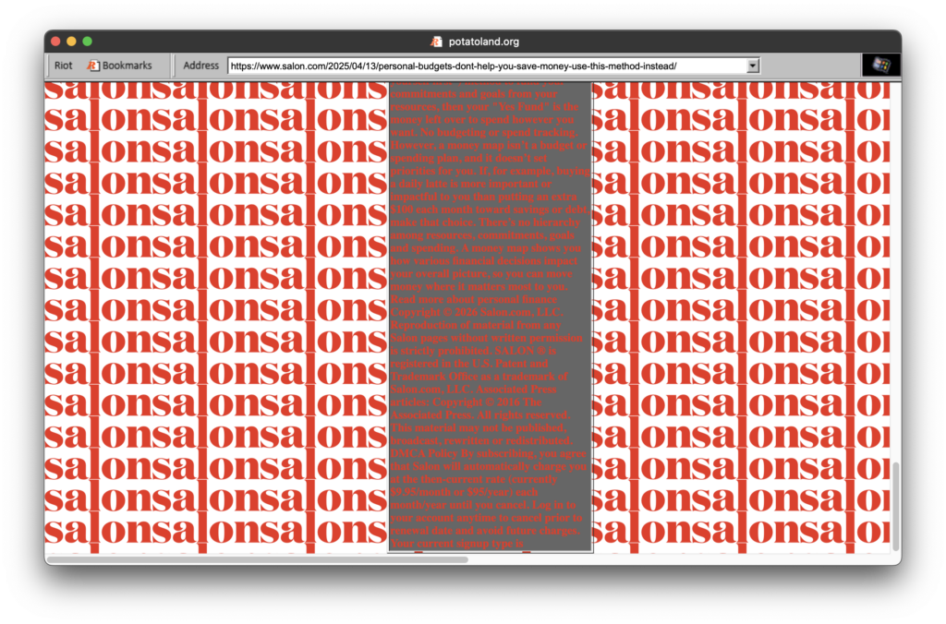Viewport: 946px width, 624px height.
Task: Minimize the window with the yellow button
Action: (71, 42)
